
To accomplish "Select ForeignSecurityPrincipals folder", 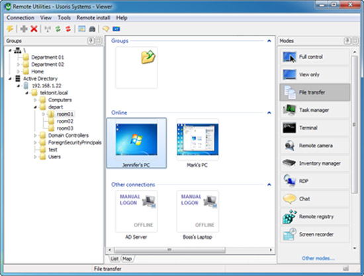I will (75, 142).
